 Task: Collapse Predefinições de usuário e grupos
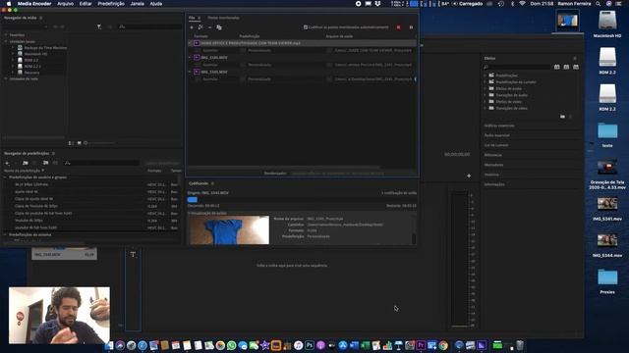tap(5, 176)
